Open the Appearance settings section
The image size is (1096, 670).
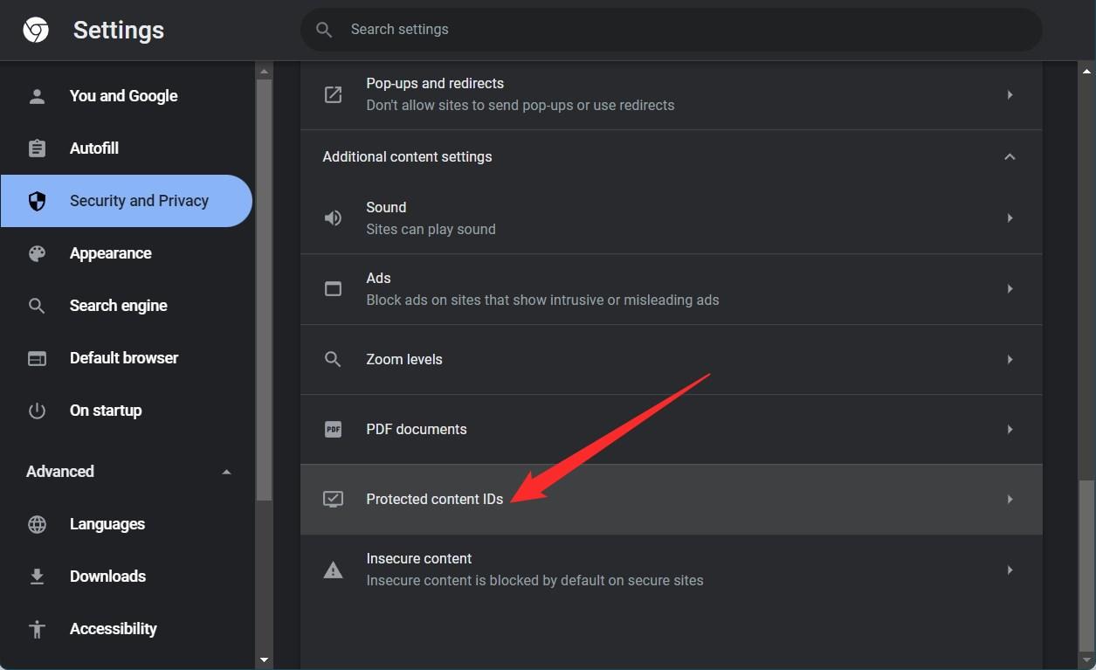(111, 252)
